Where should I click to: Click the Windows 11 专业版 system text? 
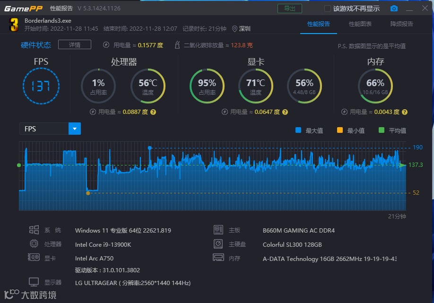[x=123, y=231]
